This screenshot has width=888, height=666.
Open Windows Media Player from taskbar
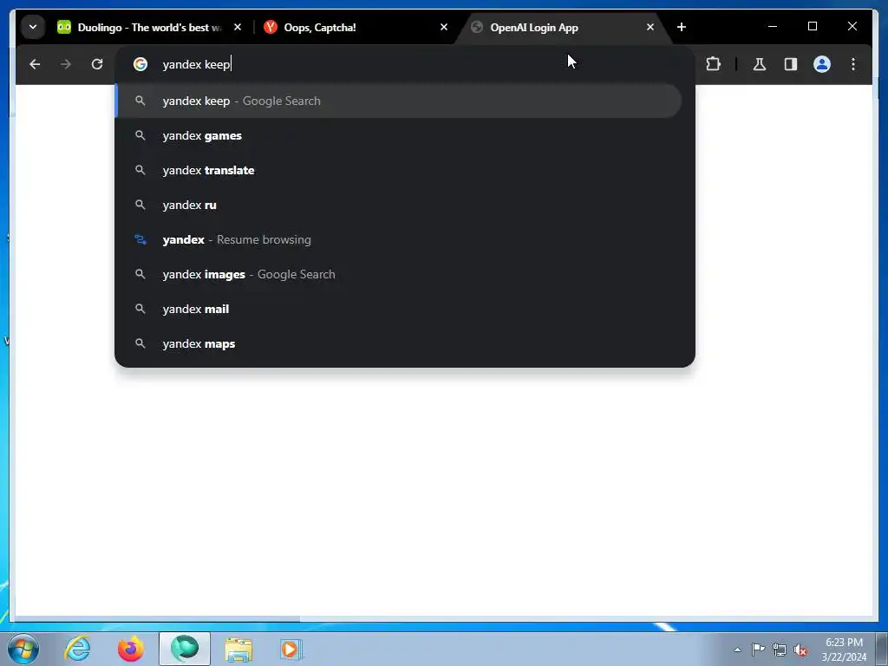(291, 649)
